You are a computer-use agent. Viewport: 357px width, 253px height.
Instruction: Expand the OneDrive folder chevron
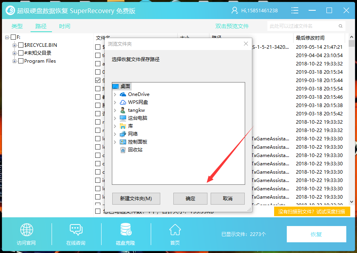pyautogui.click(x=115, y=94)
